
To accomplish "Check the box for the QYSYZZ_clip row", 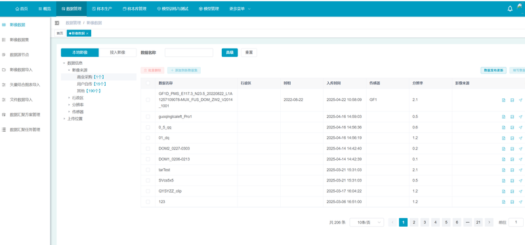I will coord(148,191).
